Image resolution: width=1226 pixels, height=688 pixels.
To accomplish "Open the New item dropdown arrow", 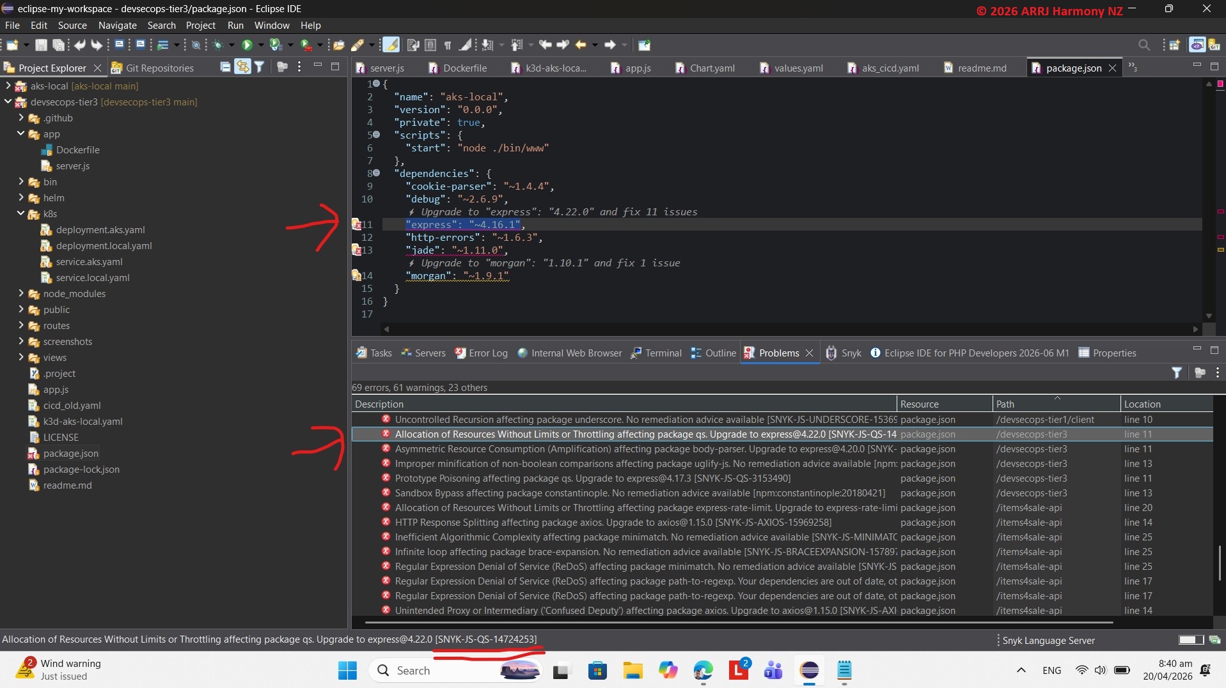I will point(26,45).
